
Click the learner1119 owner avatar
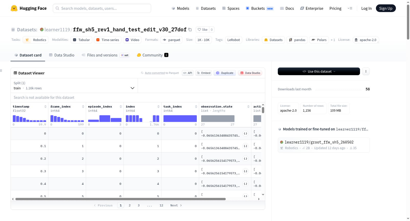point(42,30)
